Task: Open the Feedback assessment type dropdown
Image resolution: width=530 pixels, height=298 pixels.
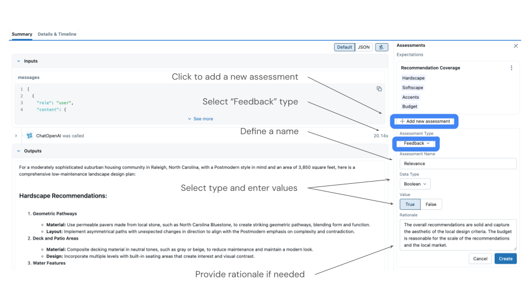Action: click(x=416, y=143)
